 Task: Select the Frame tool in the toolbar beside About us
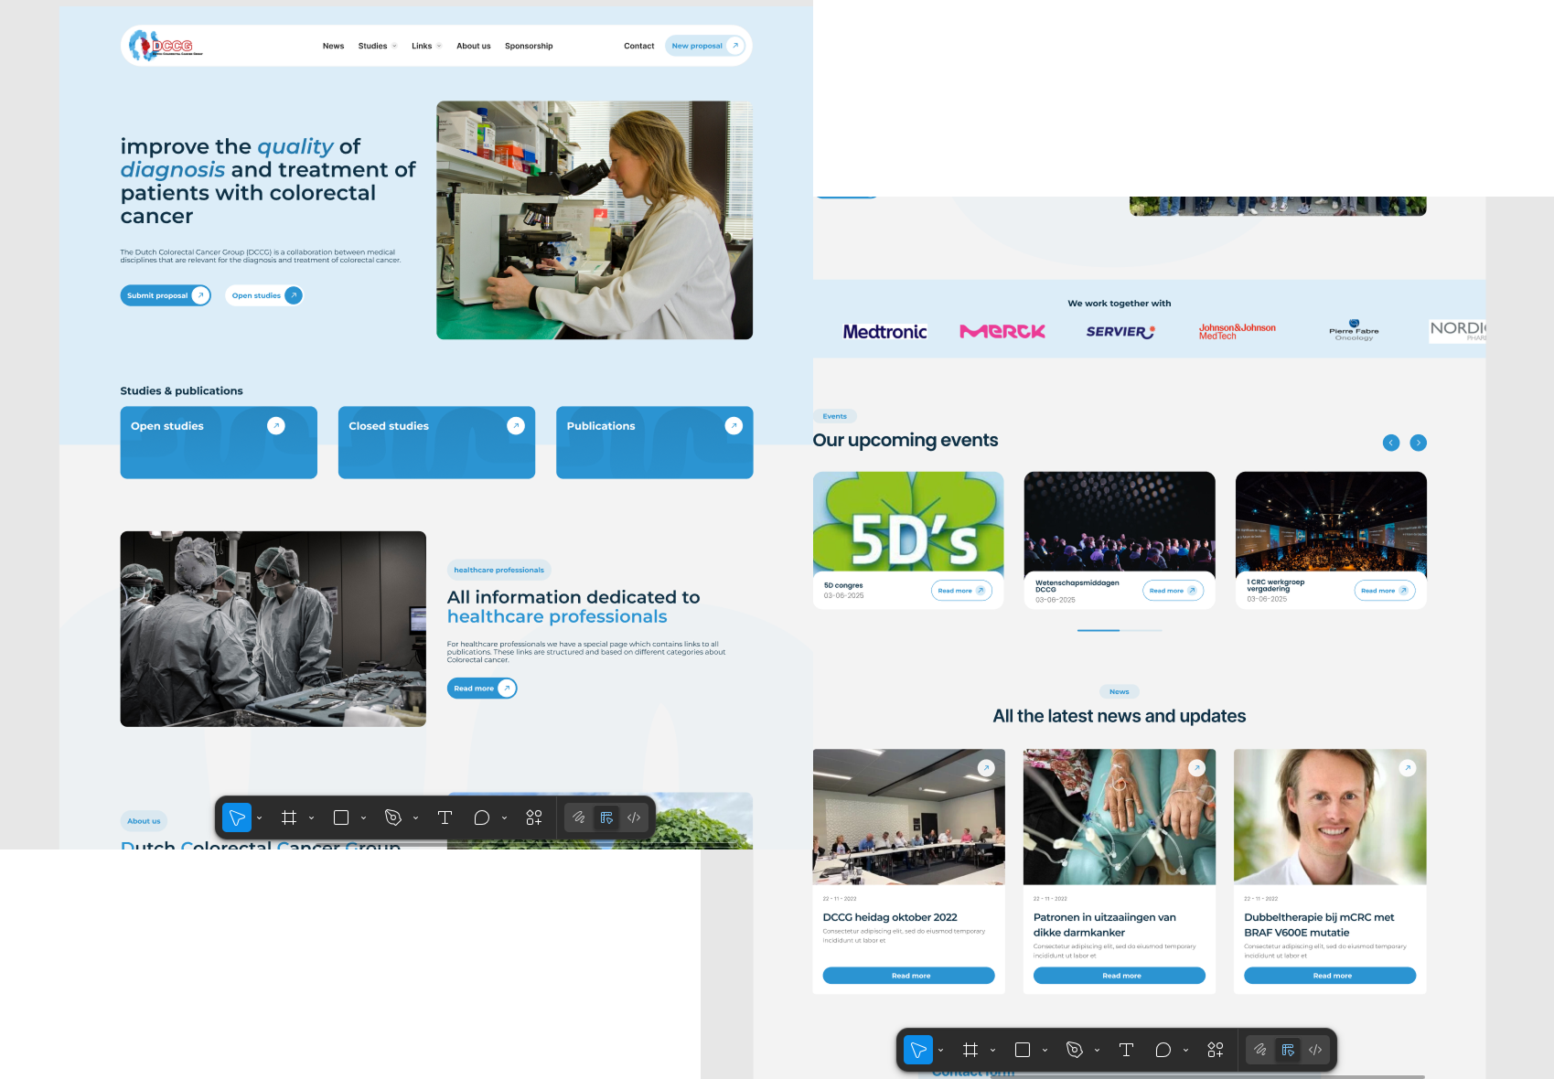[289, 817]
